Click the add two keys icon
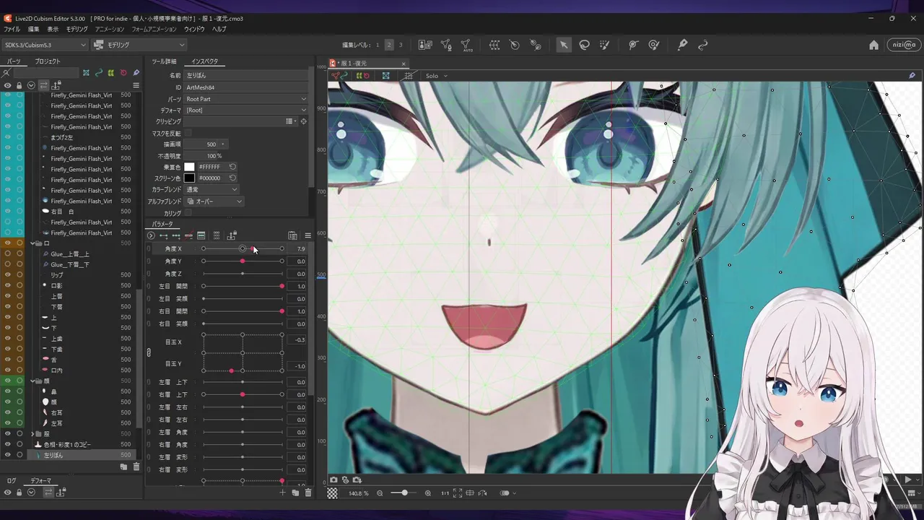Screen dimensions: 924x520 (x=163, y=235)
